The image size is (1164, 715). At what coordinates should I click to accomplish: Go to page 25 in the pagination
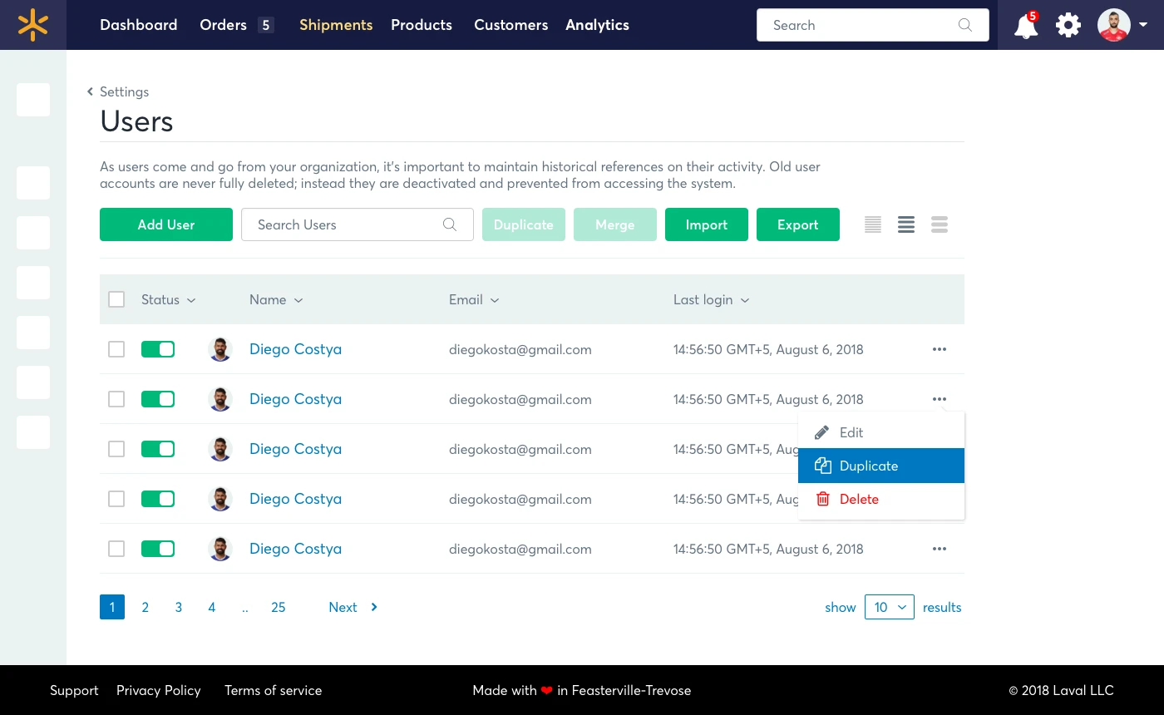(279, 607)
